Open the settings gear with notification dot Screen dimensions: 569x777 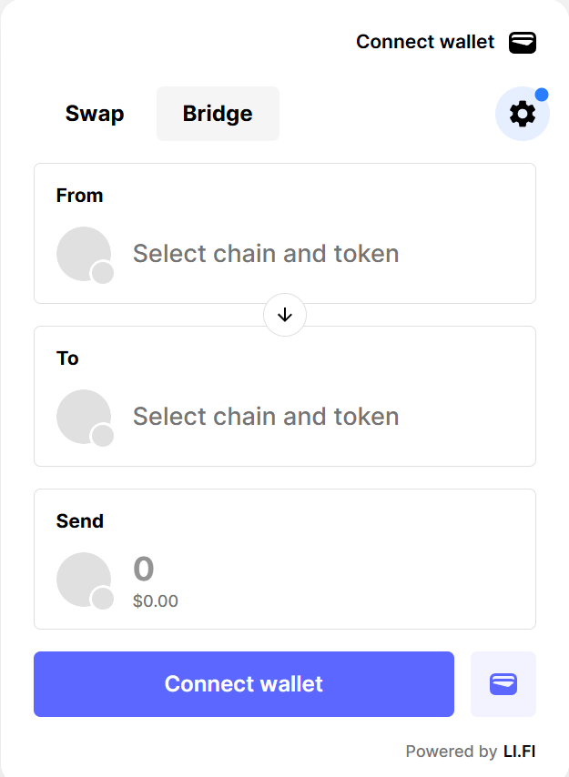coord(522,113)
